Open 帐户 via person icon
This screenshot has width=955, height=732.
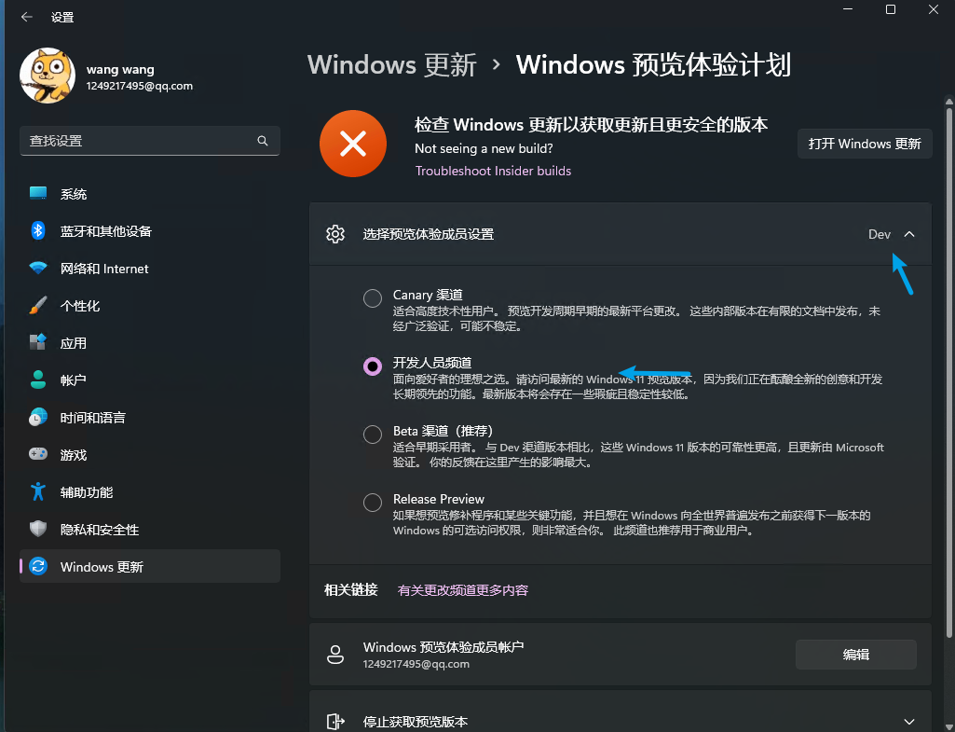(38, 380)
